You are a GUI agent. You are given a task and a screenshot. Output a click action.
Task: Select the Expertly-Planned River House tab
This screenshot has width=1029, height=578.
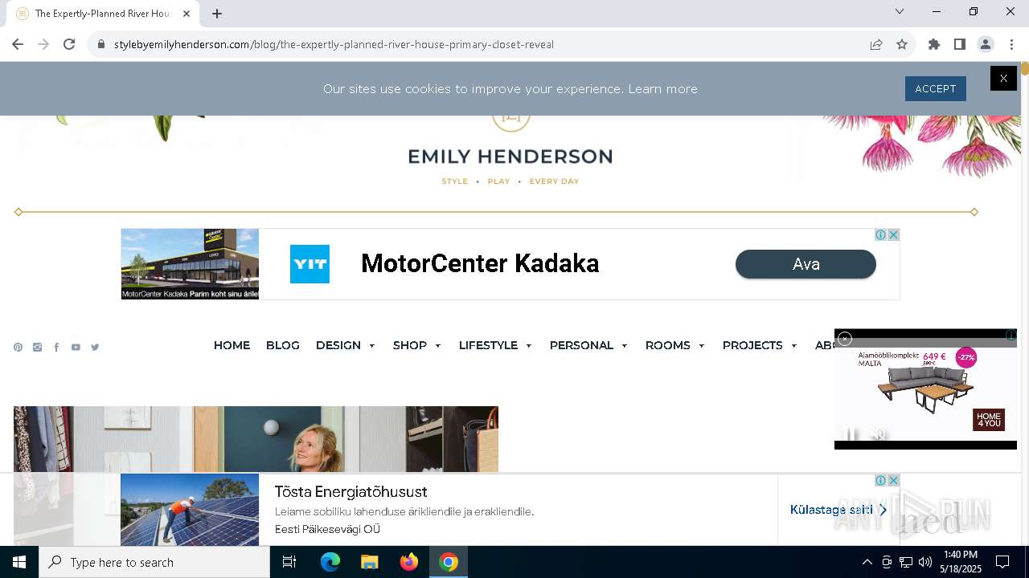point(103,14)
